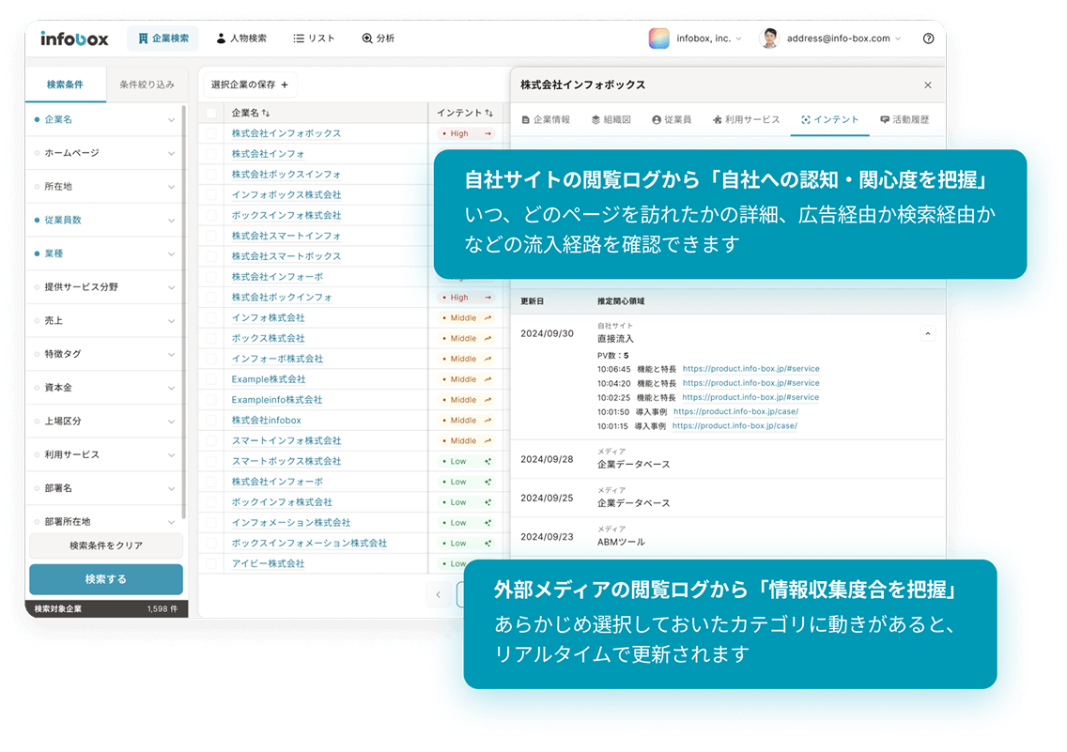Click the infobox, inc. organization icon
The height and width of the screenshot is (752, 1067).
pyautogui.click(x=658, y=38)
